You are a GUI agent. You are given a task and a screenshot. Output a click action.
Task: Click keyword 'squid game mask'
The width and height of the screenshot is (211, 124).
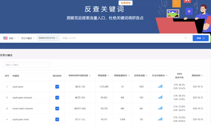pos(21,120)
